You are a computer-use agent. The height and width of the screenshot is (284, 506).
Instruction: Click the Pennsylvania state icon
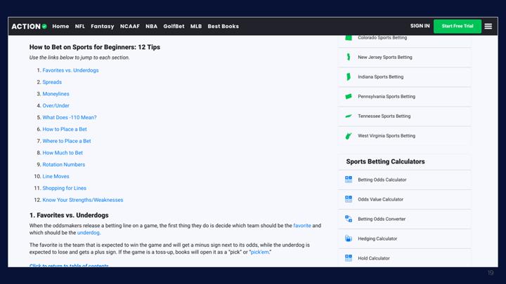pos(349,96)
